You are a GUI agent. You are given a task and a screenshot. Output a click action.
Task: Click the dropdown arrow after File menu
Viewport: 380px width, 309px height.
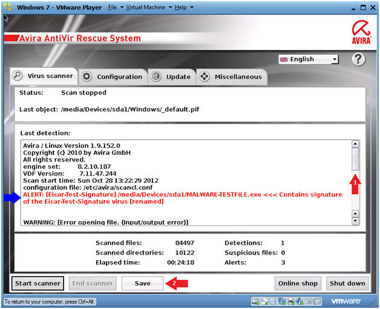pyautogui.click(x=122, y=7)
